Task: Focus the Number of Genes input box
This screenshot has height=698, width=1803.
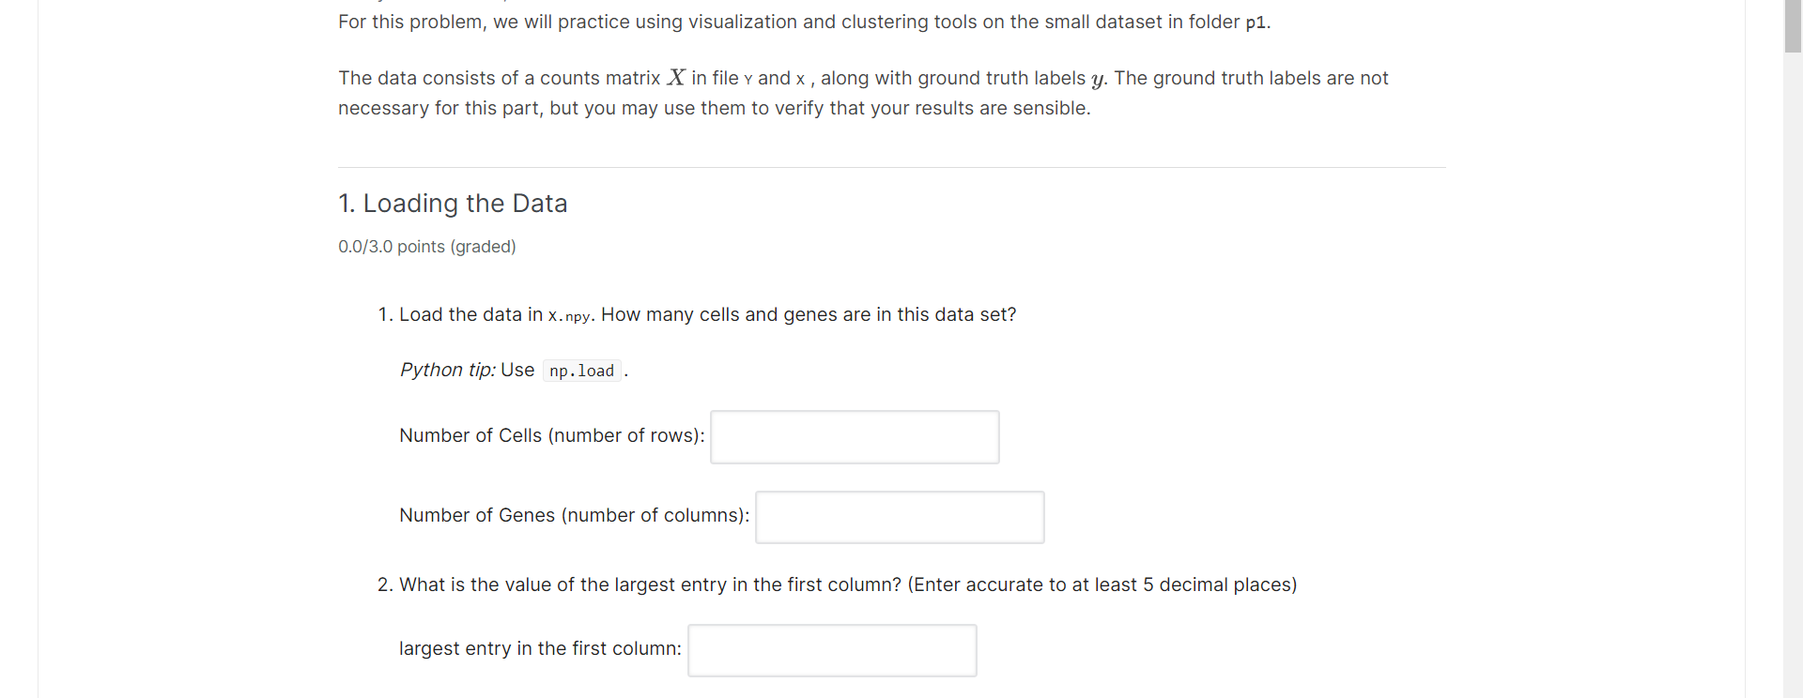Action: coord(900,517)
